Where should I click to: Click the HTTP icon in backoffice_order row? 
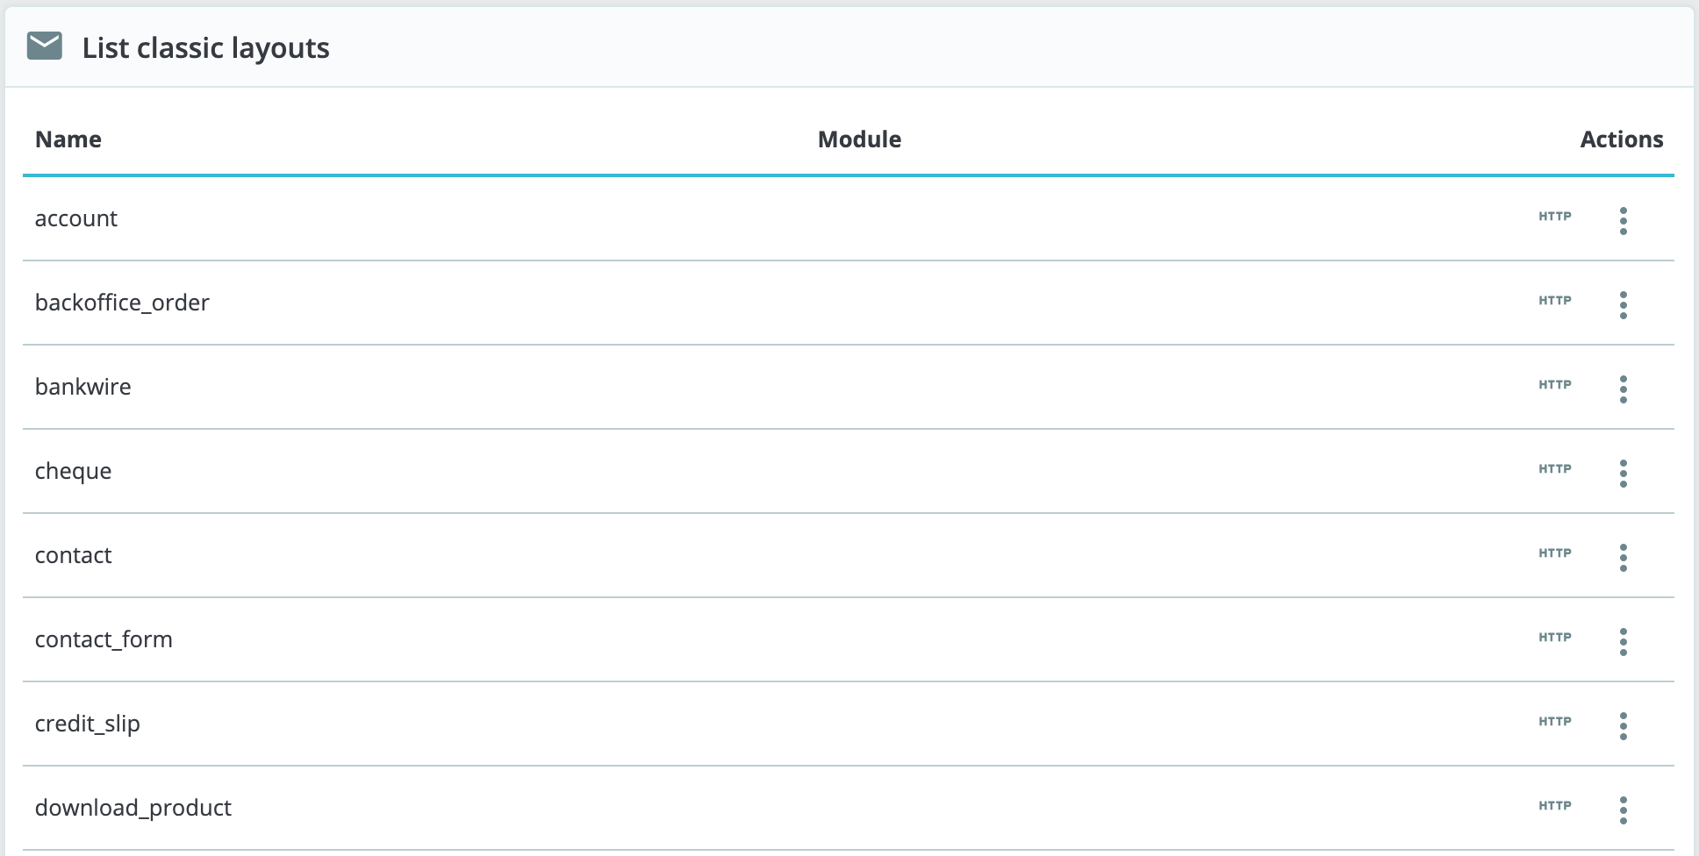pos(1554,301)
